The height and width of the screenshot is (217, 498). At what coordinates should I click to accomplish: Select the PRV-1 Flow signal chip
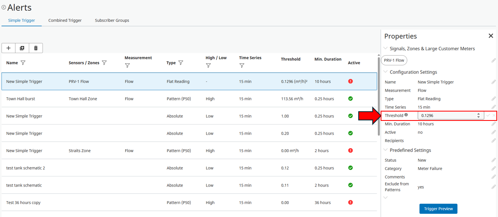(394, 60)
